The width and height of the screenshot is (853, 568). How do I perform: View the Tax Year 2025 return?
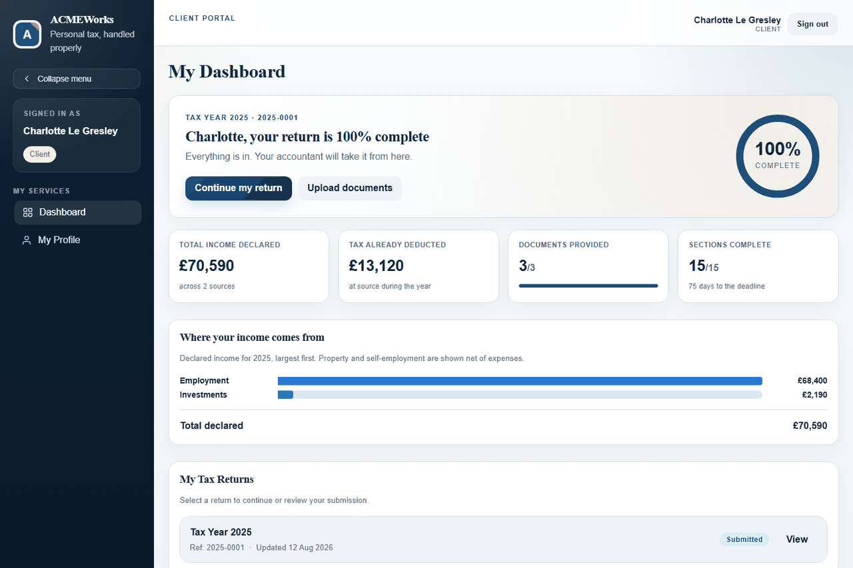click(797, 539)
